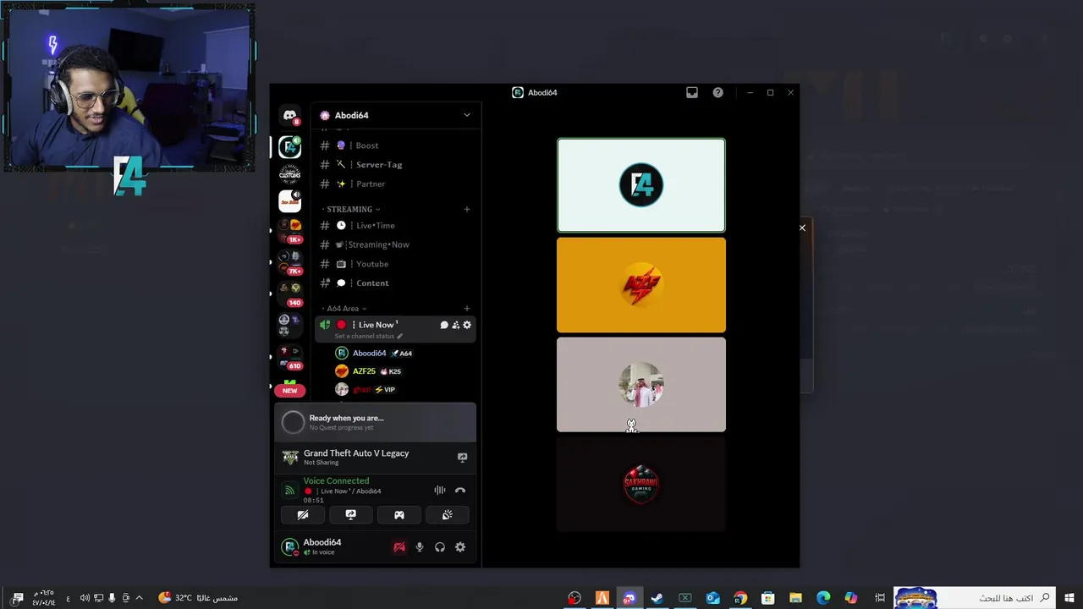Screen dimensions: 1083x609
Task: Toggle headphone deafen in user panel
Action: coord(440,547)
